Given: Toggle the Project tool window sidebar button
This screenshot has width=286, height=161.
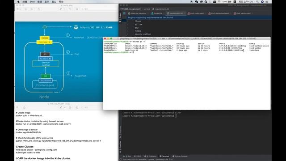Looking at the screenshot, I should (x=120, y=17).
